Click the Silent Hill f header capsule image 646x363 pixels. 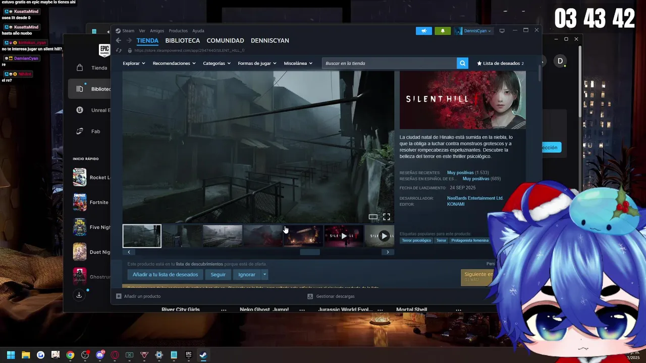coord(463,100)
